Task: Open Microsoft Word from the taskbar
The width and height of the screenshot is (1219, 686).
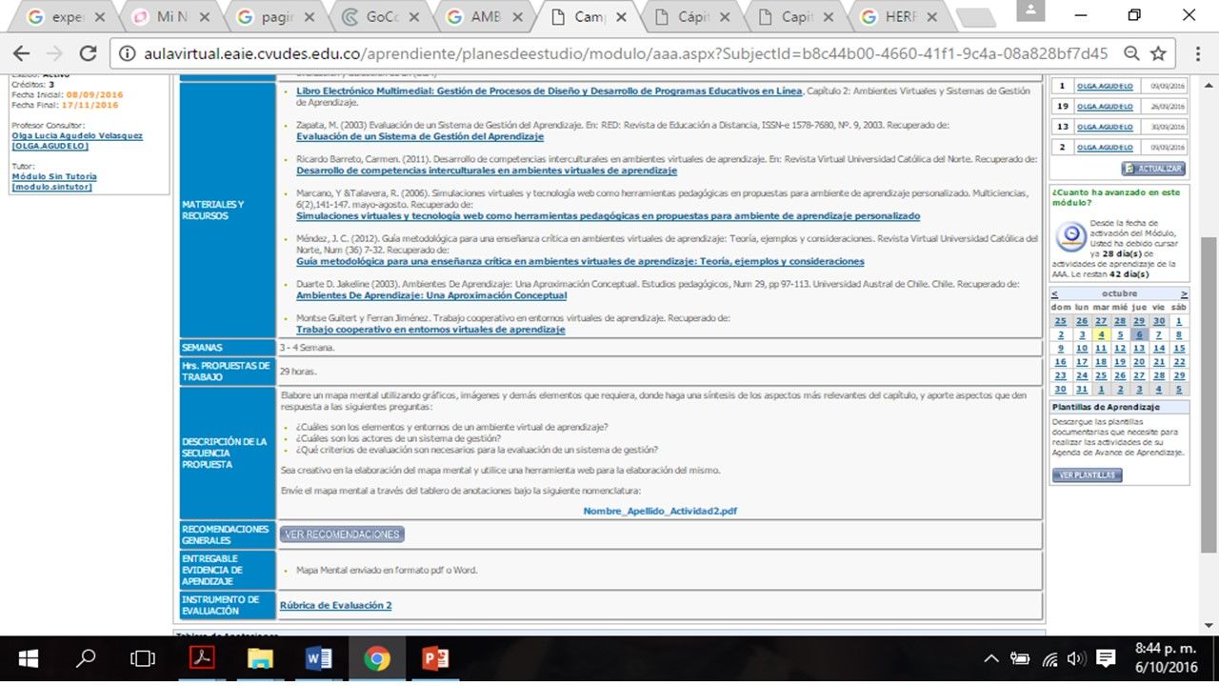Action: (319, 658)
